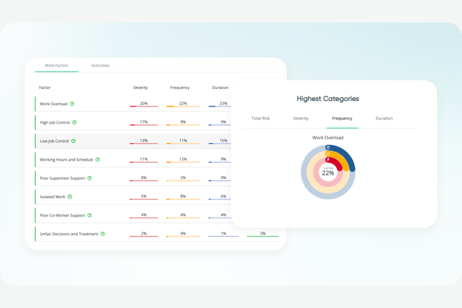Open help for Poor Co-Worker Support
Viewport: 462px width, 308px height.
point(90,215)
